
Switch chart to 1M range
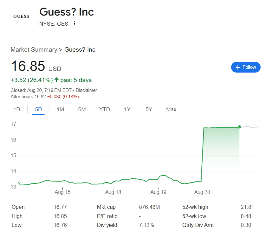[x=60, y=109]
